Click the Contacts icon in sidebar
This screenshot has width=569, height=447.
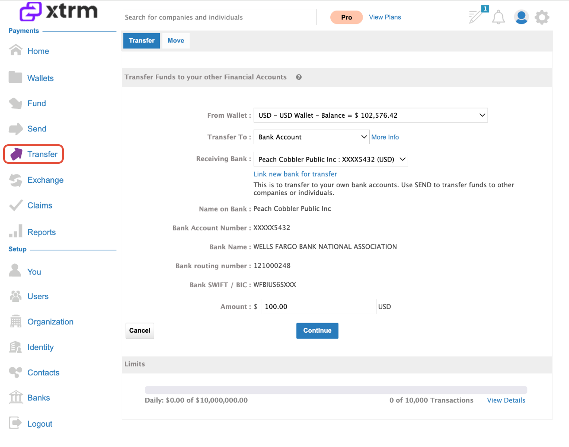pos(15,372)
